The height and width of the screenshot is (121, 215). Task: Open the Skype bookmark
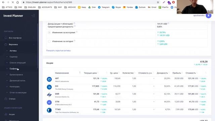tap(116, 7)
